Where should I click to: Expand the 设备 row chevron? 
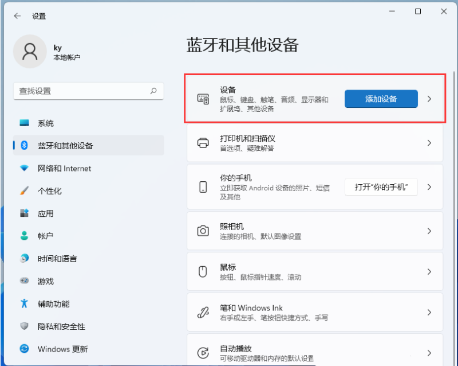(x=429, y=99)
